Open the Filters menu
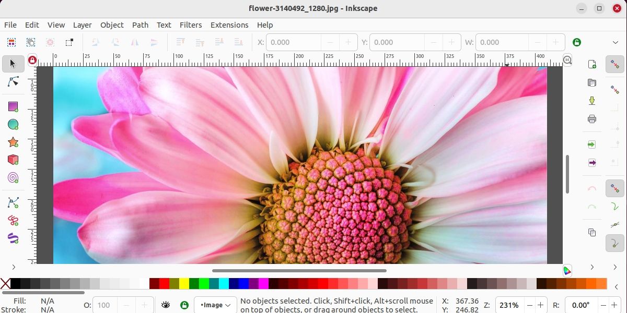This screenshot has height=313, width=627. (191, 25)
